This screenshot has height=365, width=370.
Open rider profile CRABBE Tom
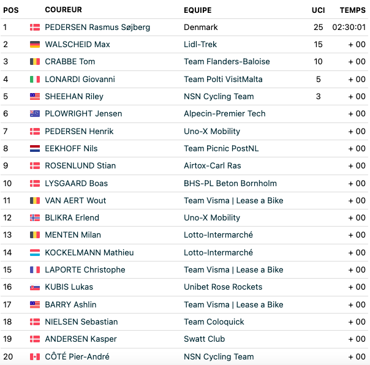pos(70,62)
